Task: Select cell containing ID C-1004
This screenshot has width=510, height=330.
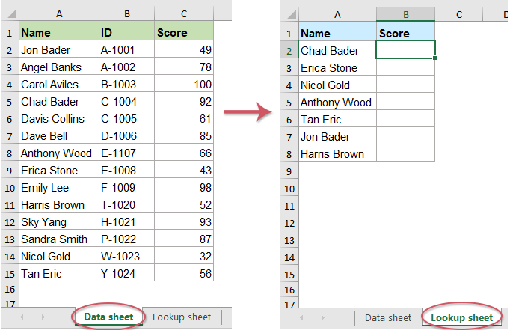Action: click(126, 102)
